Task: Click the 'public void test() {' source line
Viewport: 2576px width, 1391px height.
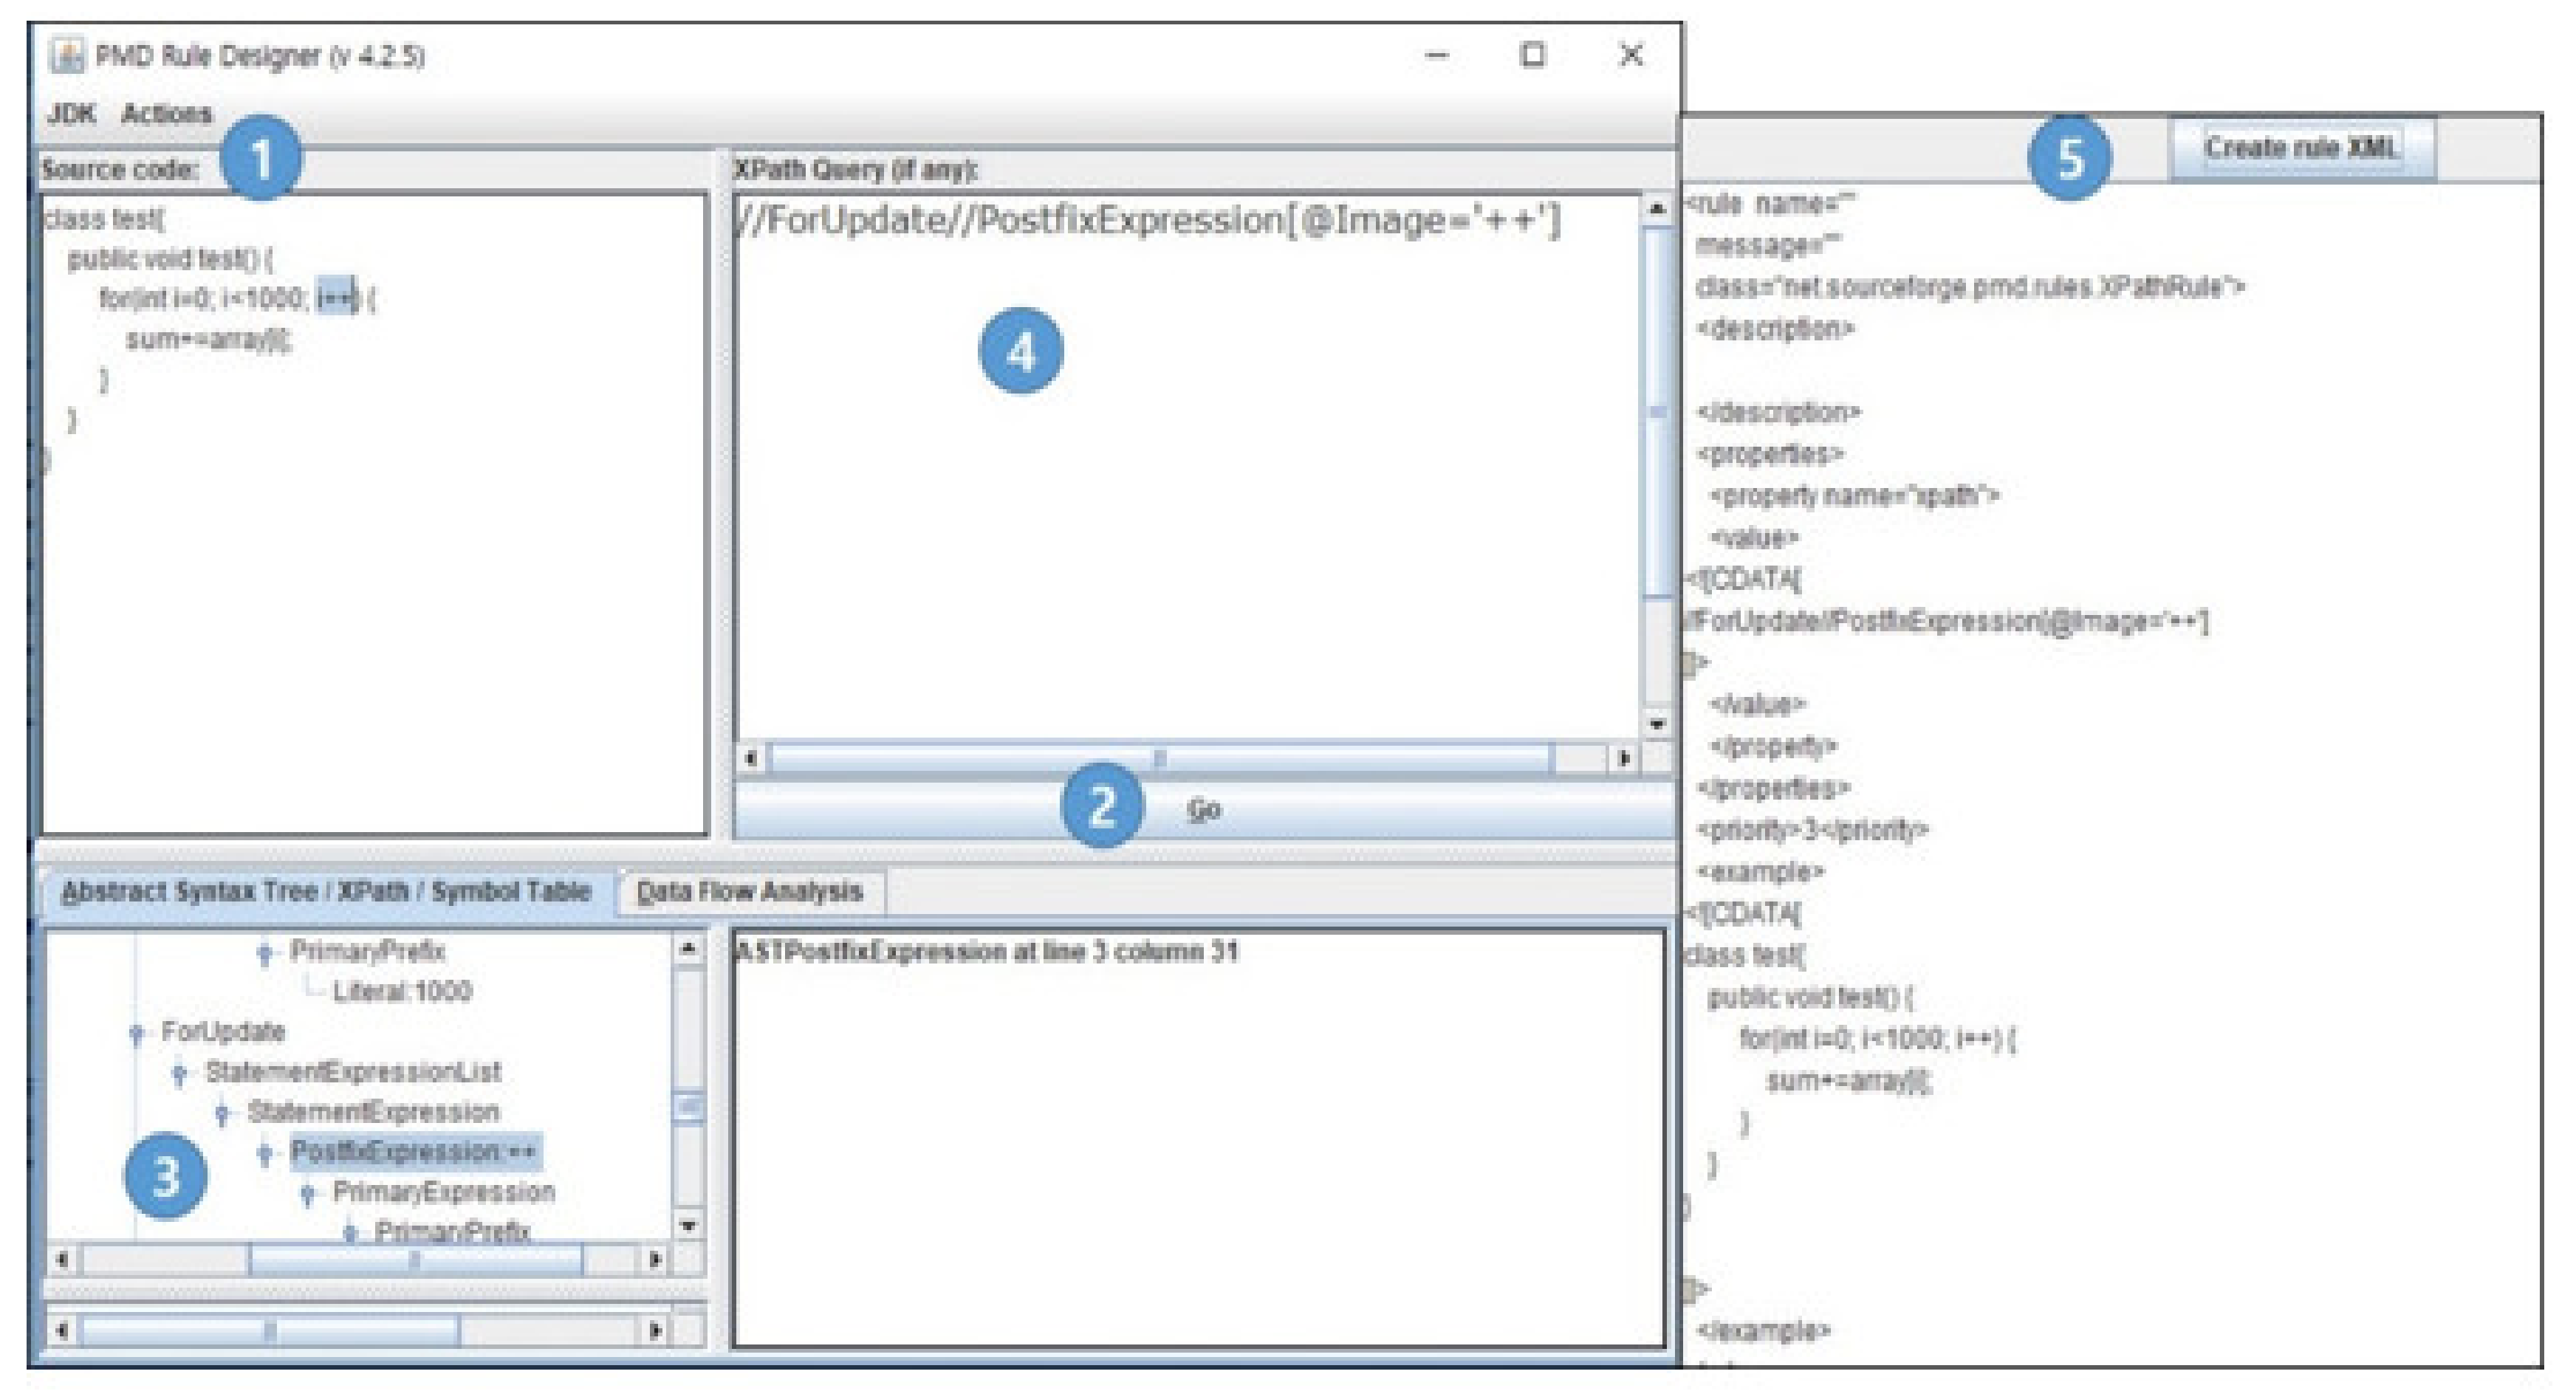Action: [x=170, y=258]
